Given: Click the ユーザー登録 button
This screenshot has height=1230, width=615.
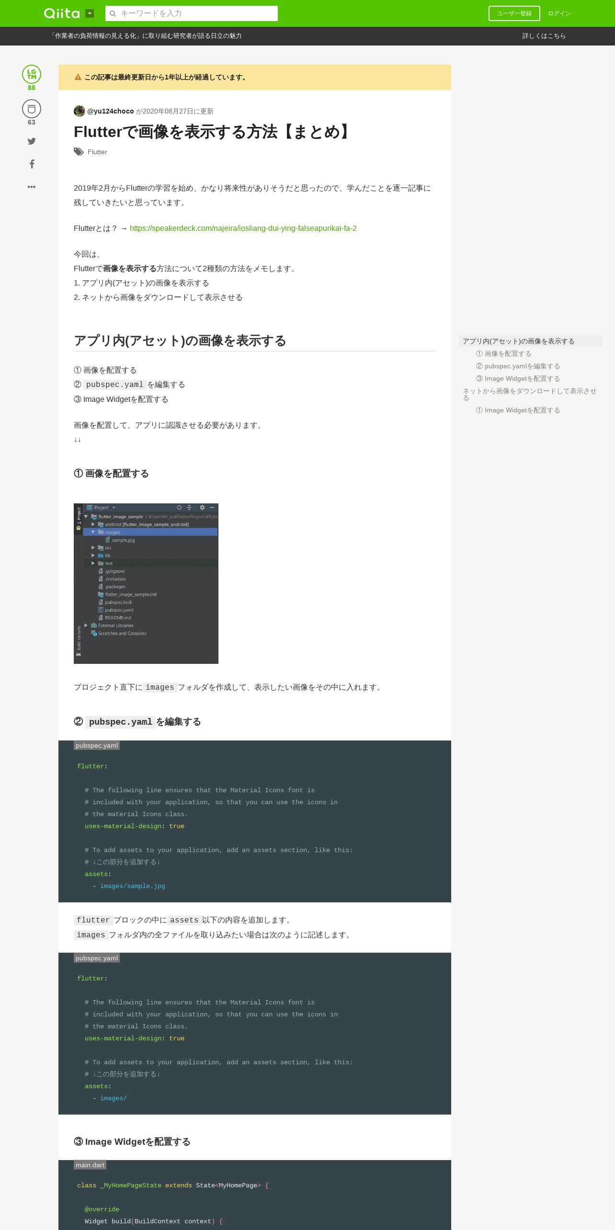Looking at the screenshot, I should [x=514, y=13].
